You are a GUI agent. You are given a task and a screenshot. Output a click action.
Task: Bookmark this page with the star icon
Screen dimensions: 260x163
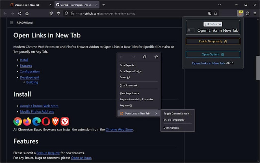[x=215, y=13]
